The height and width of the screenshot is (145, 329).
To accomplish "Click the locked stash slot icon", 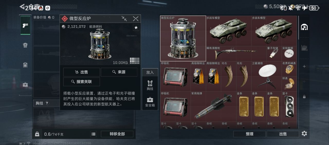I will tap(304, 97).
